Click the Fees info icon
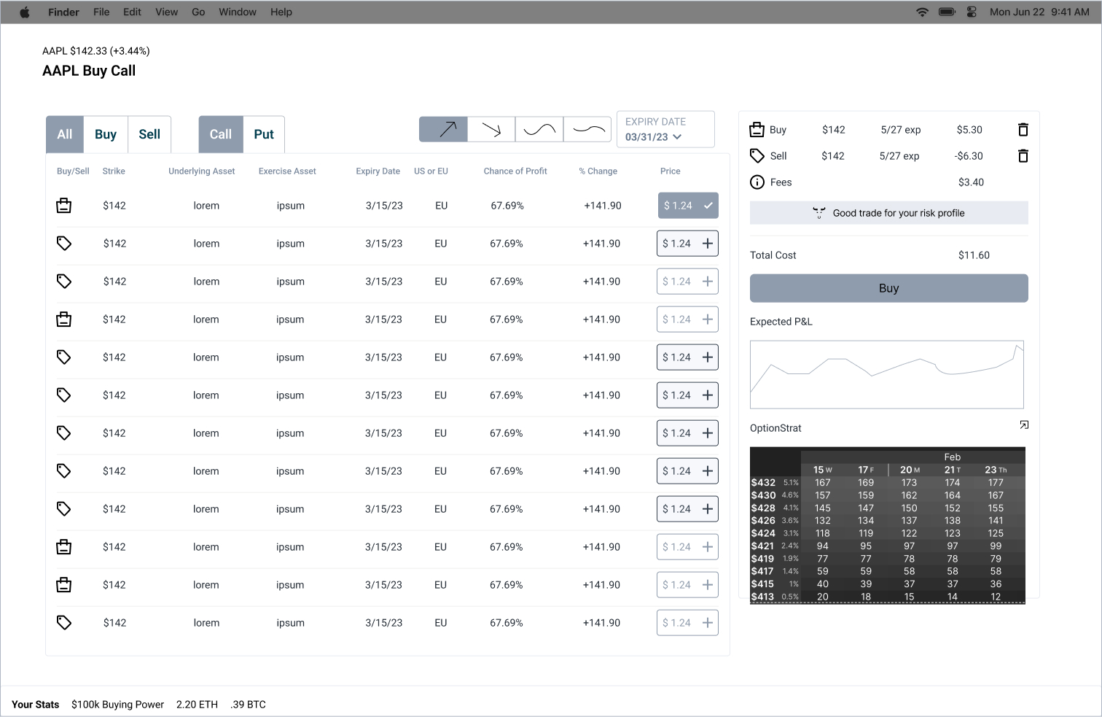This screenshot has height=717, width=1102. click(757, 182)
